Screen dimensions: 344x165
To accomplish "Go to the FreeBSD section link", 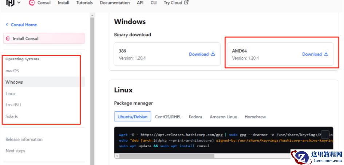I will [13, 105].
